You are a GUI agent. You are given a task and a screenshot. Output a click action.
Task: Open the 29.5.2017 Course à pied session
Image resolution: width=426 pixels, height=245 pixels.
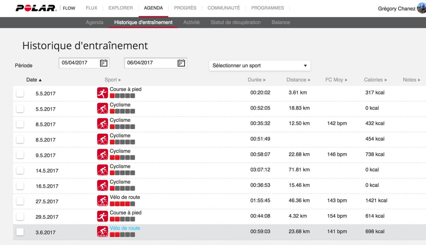point(126,213)
